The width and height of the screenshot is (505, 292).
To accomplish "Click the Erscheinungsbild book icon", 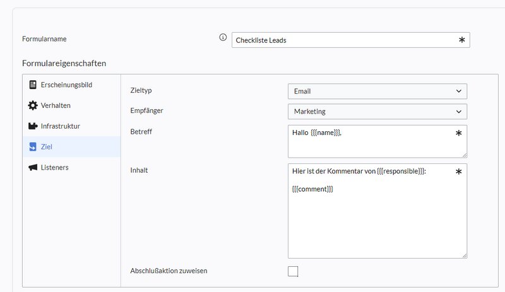I will point(33,85).
